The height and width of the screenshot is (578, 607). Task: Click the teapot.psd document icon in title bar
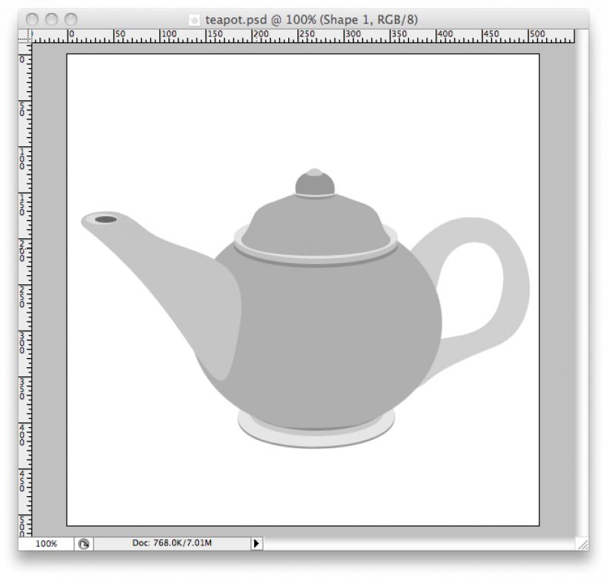point(194,20)
